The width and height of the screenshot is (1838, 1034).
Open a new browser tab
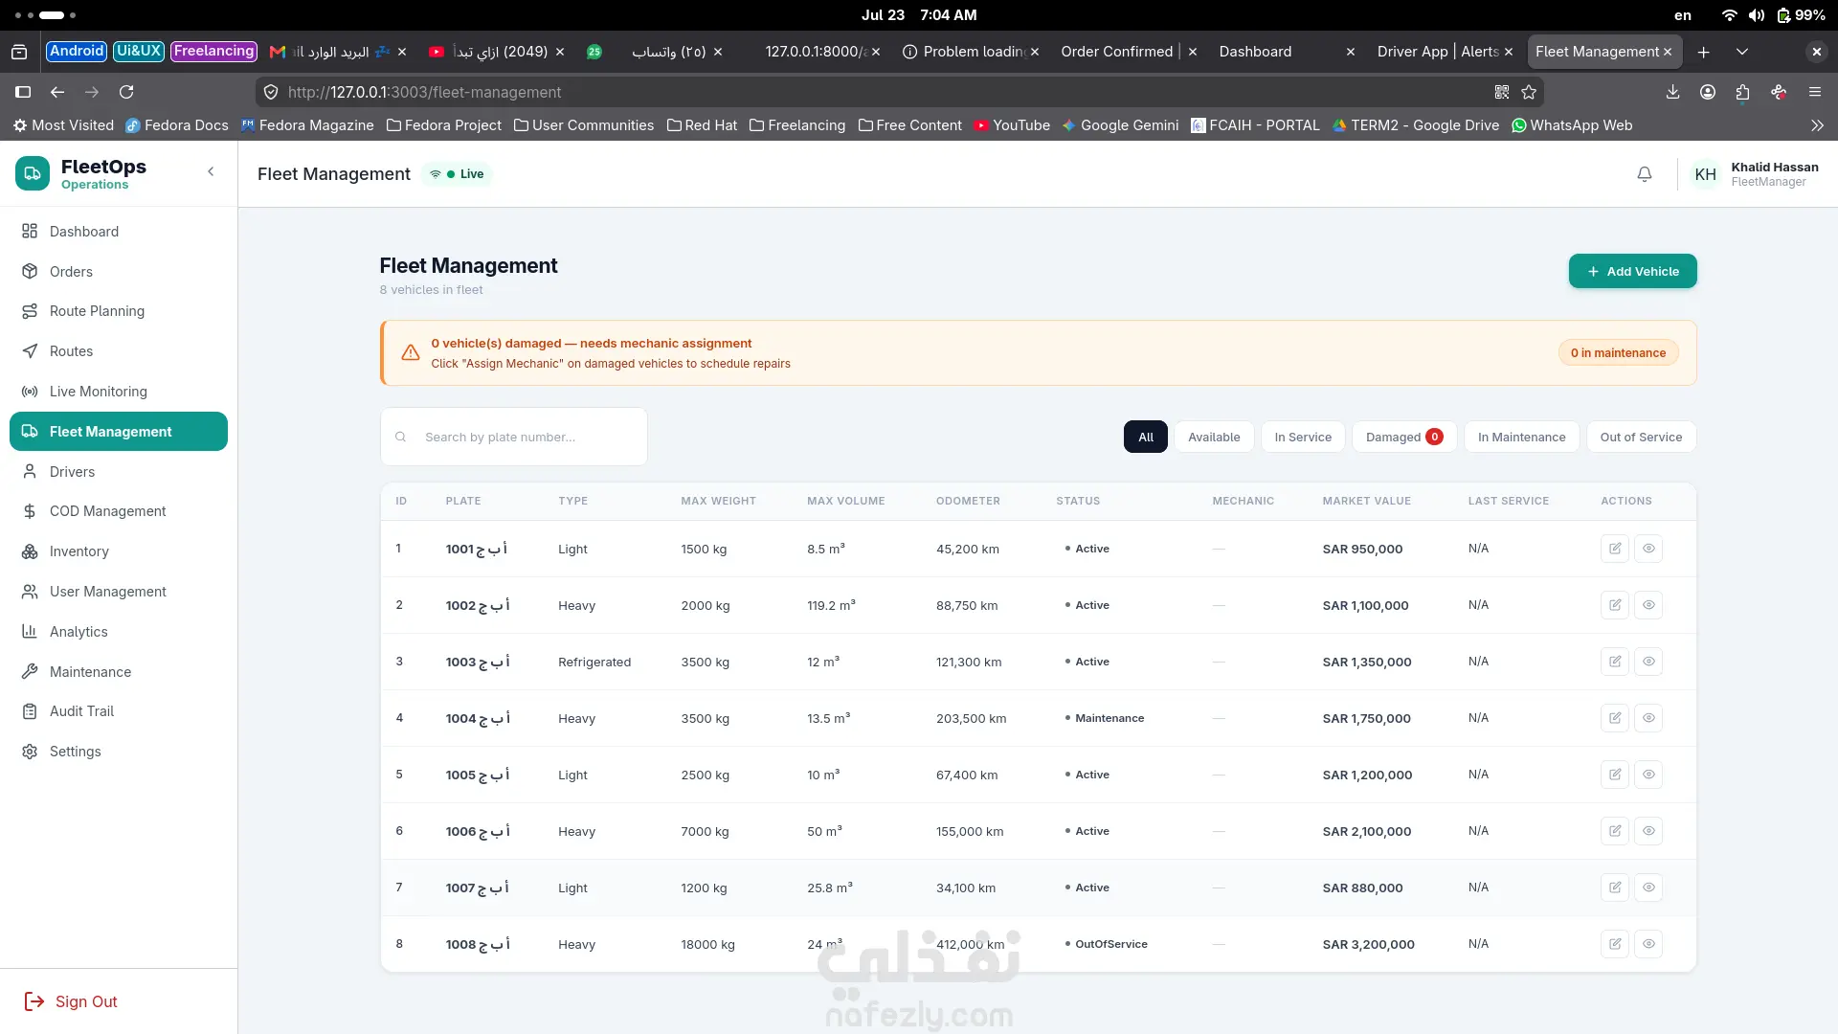[x=1703, y=52]
